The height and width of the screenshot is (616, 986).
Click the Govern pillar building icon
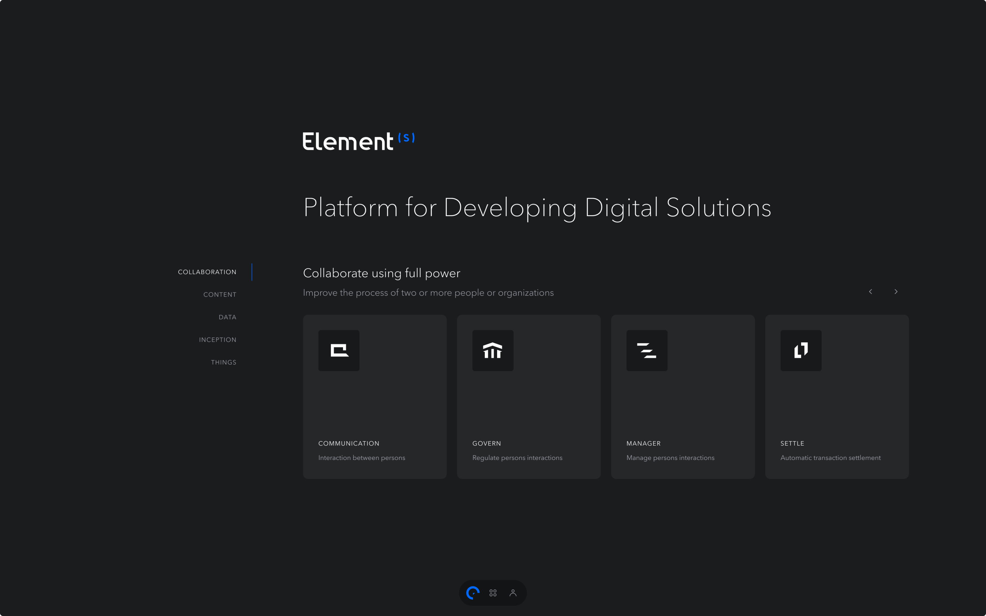pyautogui.click(x=493, y=350)
